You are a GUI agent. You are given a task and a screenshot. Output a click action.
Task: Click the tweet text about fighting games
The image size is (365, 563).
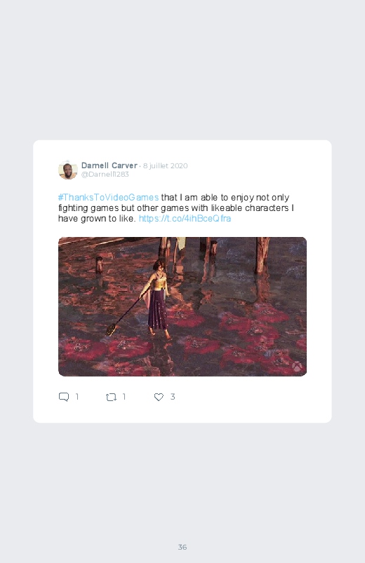176,208
